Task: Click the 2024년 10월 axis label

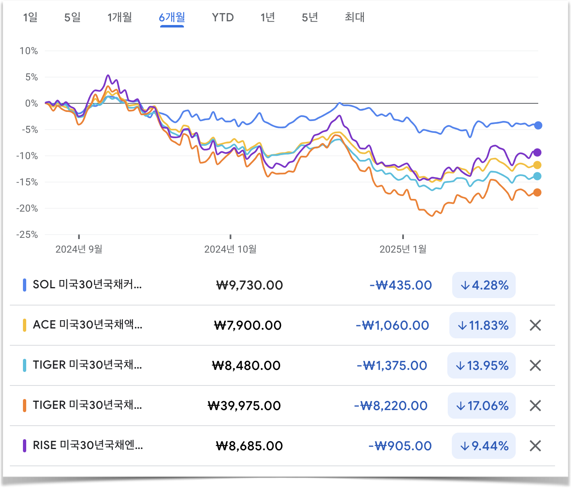Action: point(231,249)
